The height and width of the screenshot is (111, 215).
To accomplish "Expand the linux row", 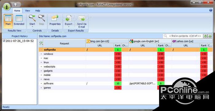I will click(41, 62).
